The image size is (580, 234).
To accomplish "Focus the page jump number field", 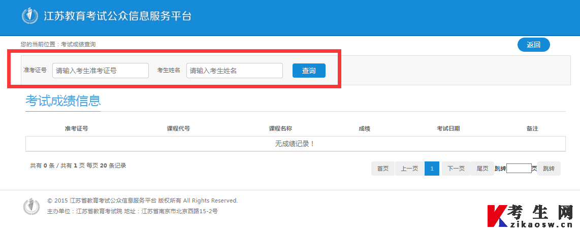I will [x=519, y=169].
